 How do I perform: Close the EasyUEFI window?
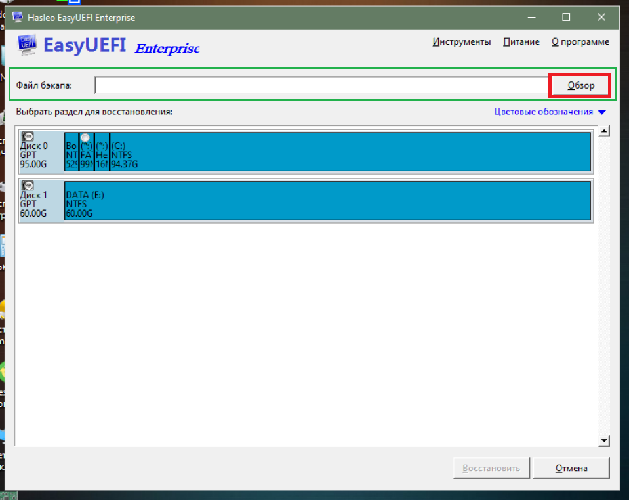tap(601, 17)
